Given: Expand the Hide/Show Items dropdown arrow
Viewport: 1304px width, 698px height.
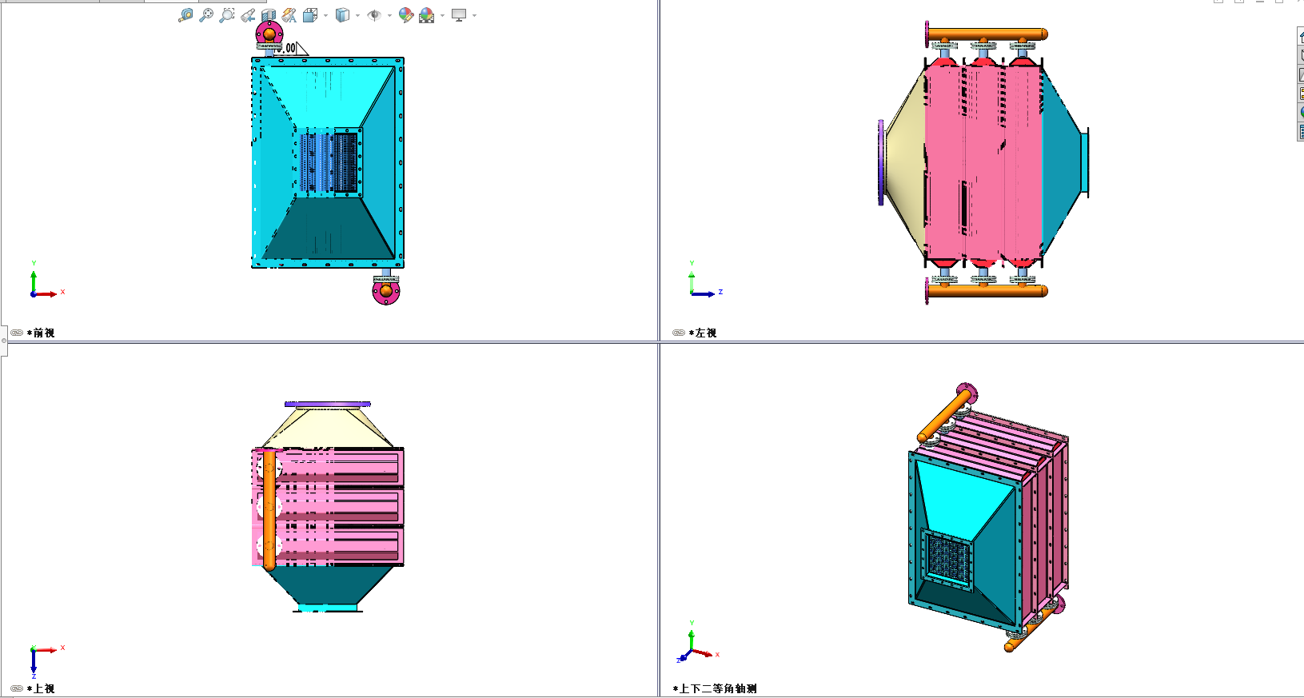Looking at the screenshot, I should pos(389,15).
